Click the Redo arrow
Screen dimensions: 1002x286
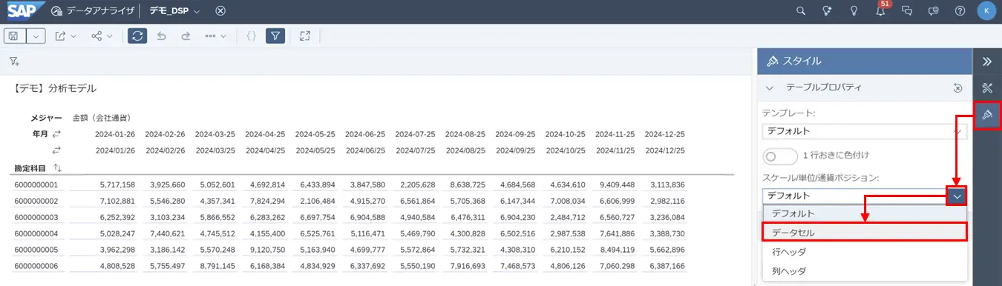[x=186, y=36]
